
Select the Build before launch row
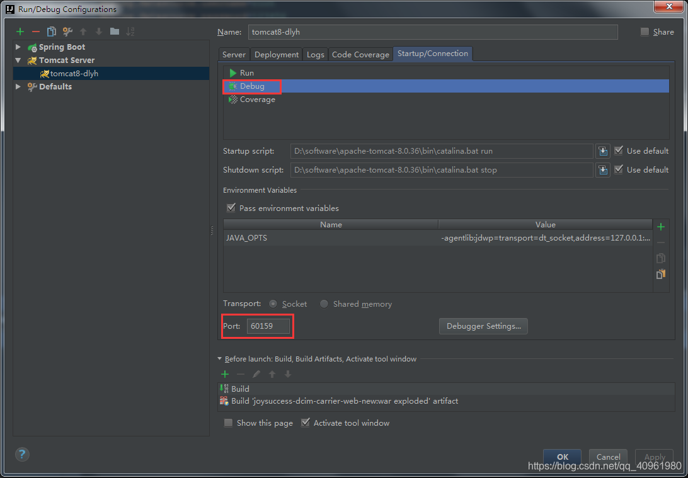click(x=446, y=389)
